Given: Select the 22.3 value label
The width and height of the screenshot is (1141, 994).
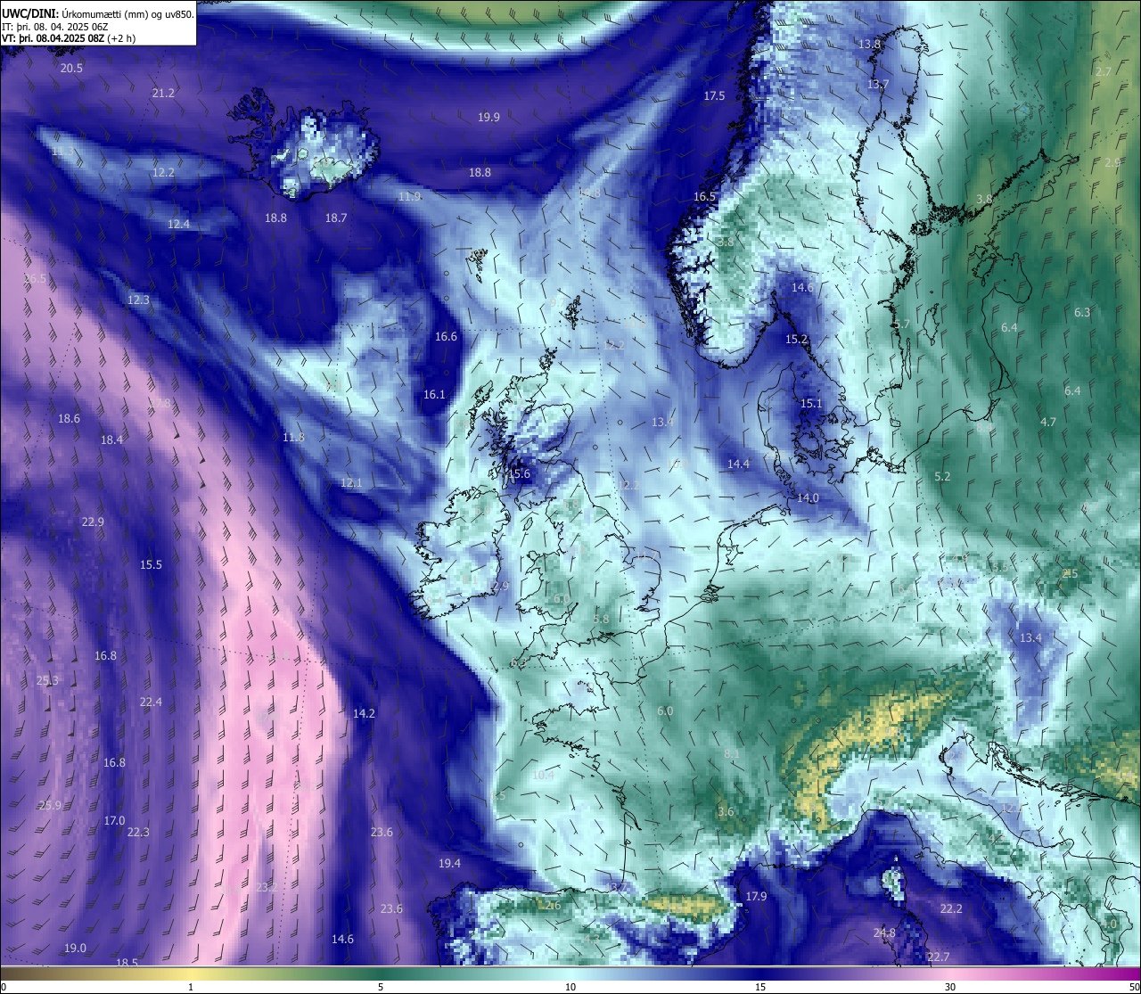Looking at the screenshot, I should (138, 832).
